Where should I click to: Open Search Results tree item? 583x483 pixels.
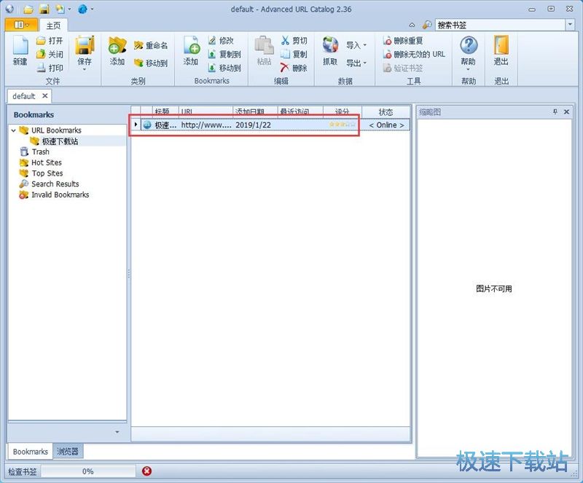click(x=55, y=184)
